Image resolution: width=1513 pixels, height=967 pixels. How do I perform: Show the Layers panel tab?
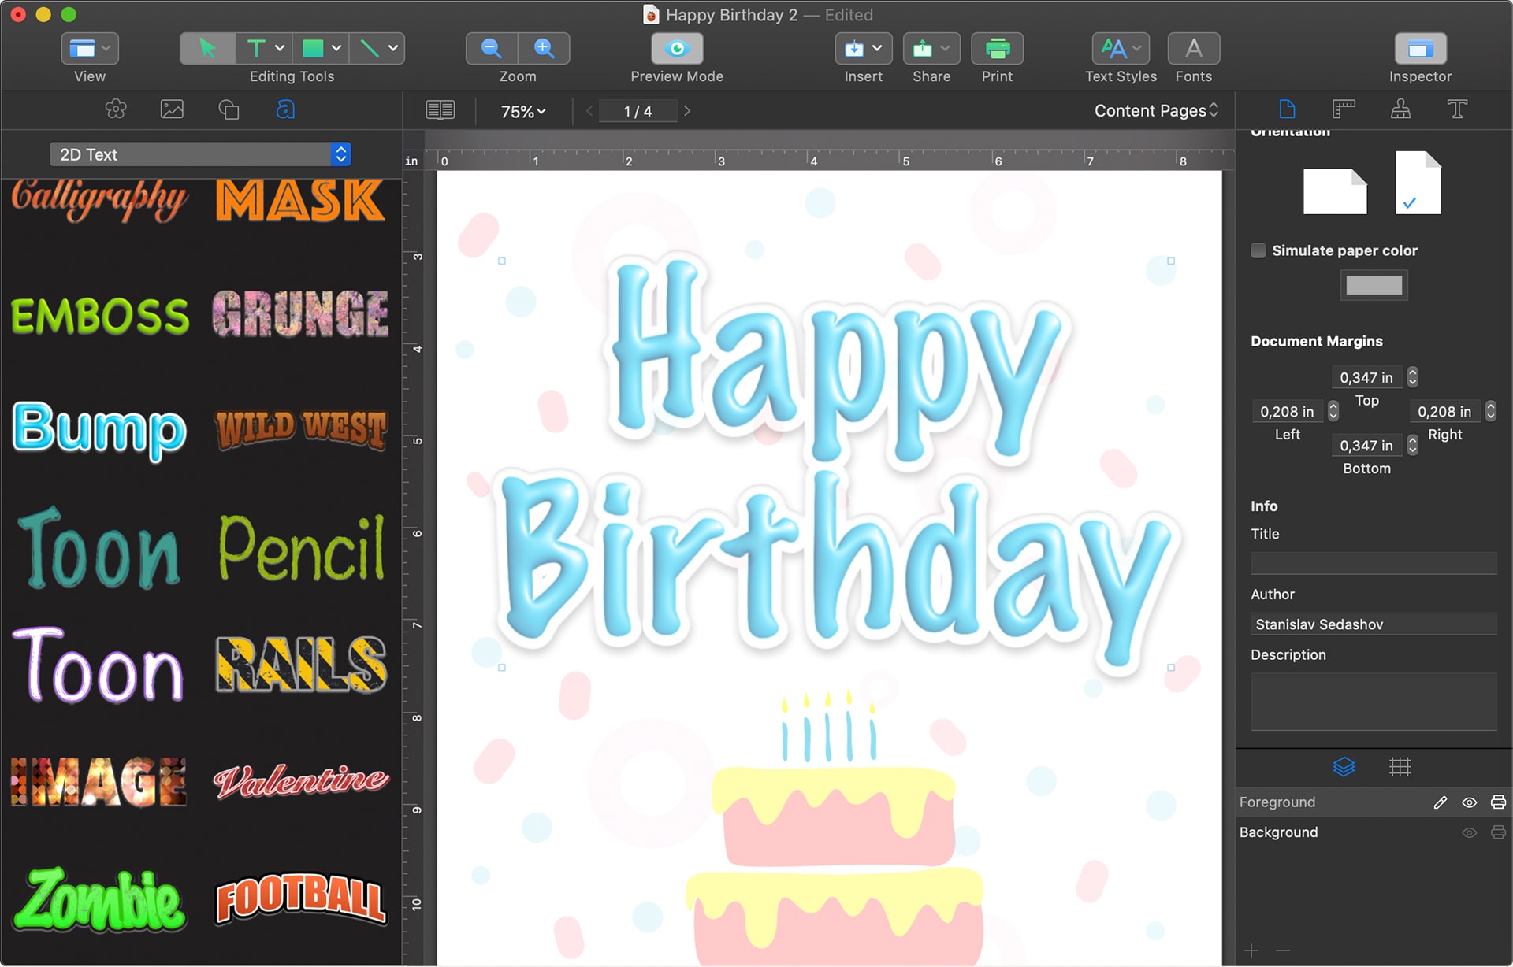tap(1344, 766)
